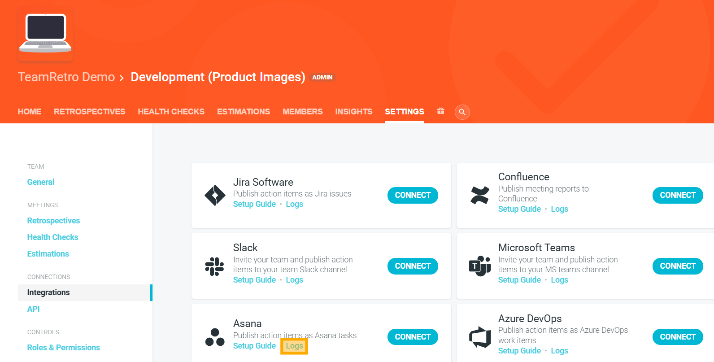View Slack integration logs
The height and width of the screenshot is (362, 714).
coord(295,280)
